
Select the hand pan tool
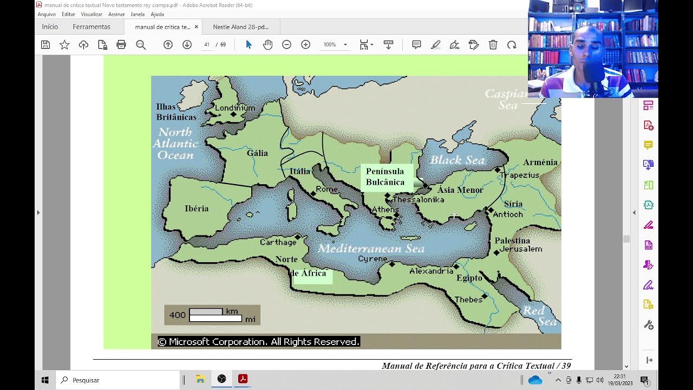pos(267,44)
